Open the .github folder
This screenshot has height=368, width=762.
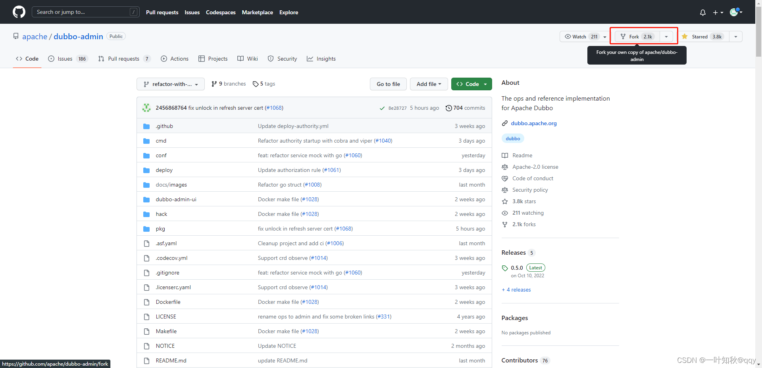[164, 126]
